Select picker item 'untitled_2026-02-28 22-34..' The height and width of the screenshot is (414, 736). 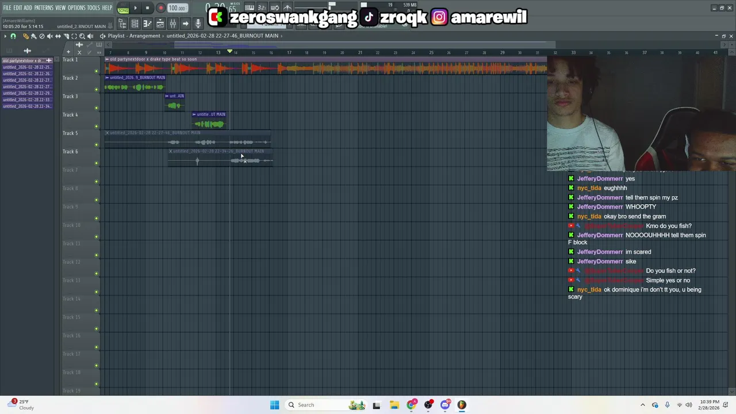point(26,106)
